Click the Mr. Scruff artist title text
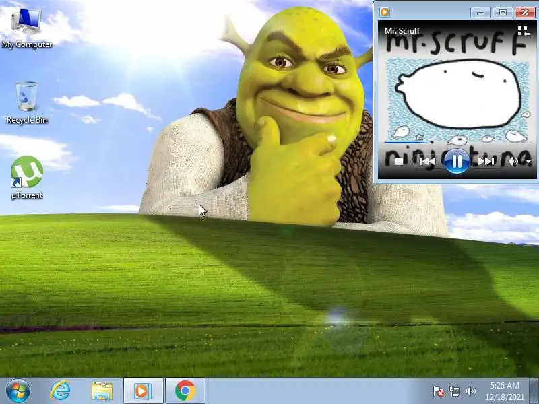The image size is (539, 404). [402, 30]
